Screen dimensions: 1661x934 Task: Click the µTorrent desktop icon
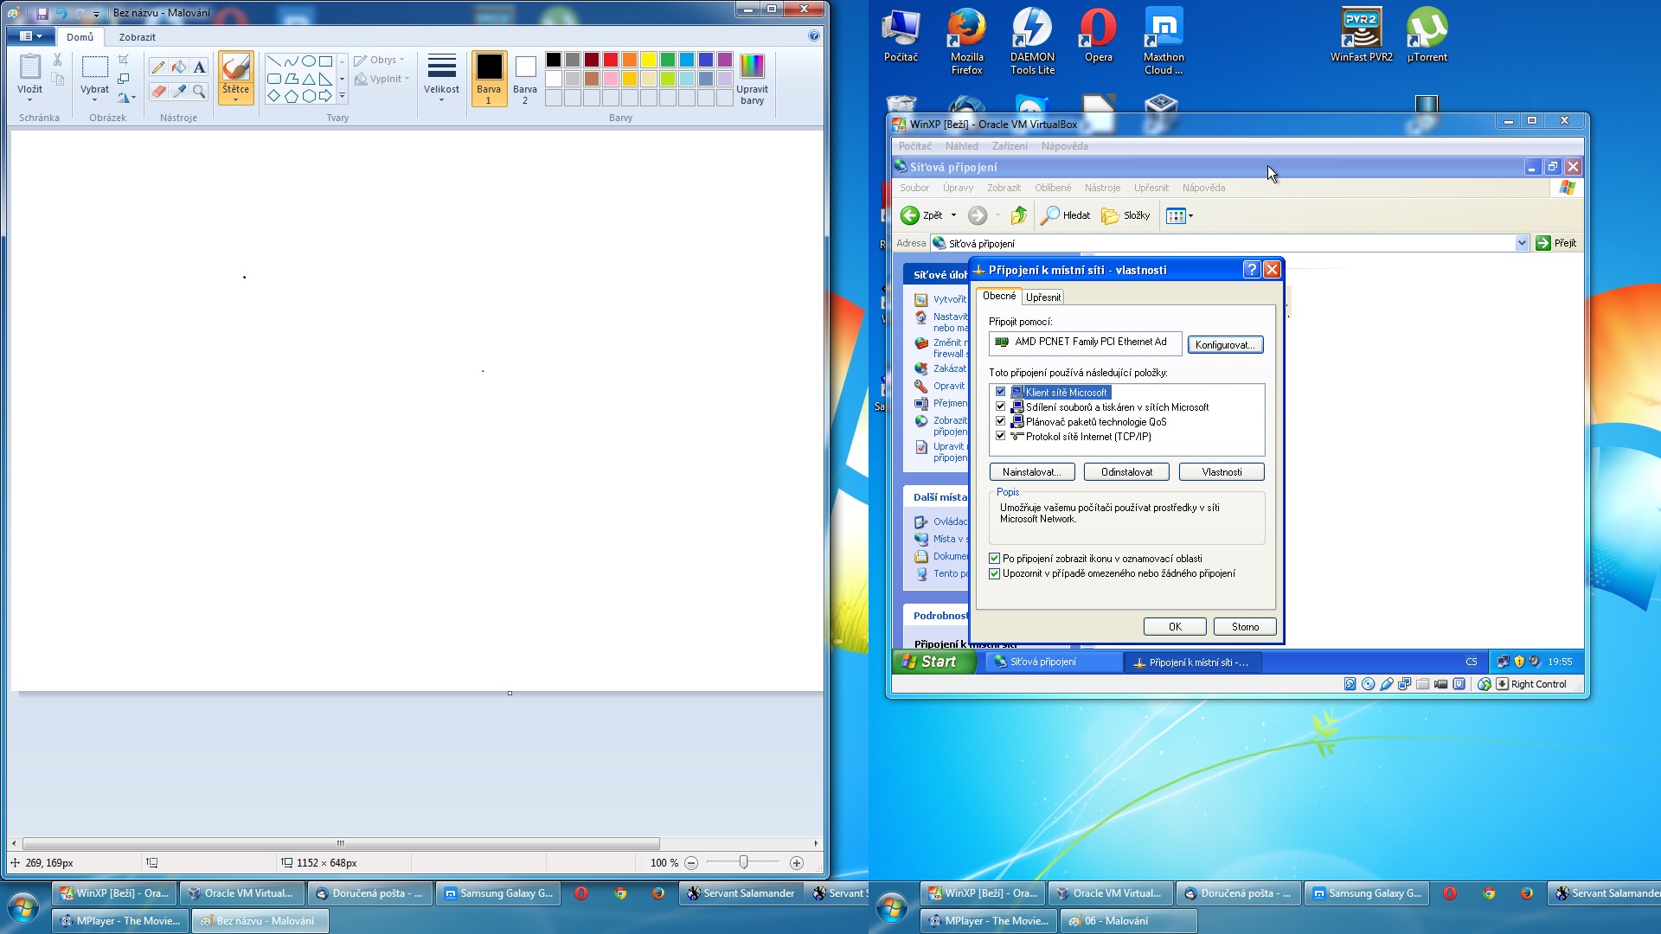point(1427,35)
